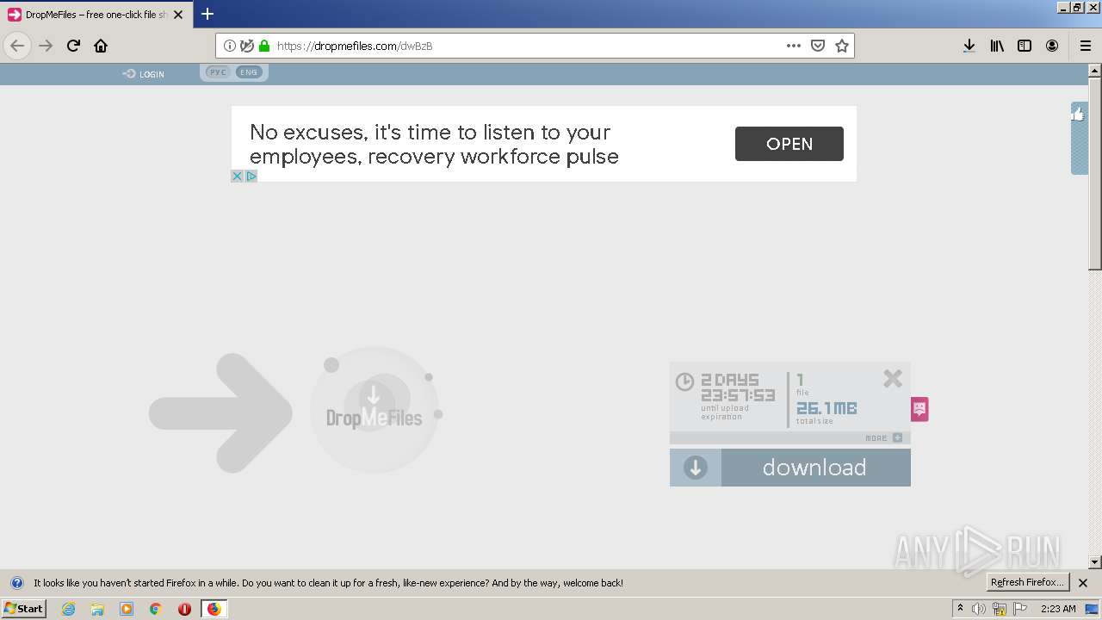Click the pink report complaint icon
Image resolution: width=1102 pixels, height=620 pixels.
click(919, 409)
